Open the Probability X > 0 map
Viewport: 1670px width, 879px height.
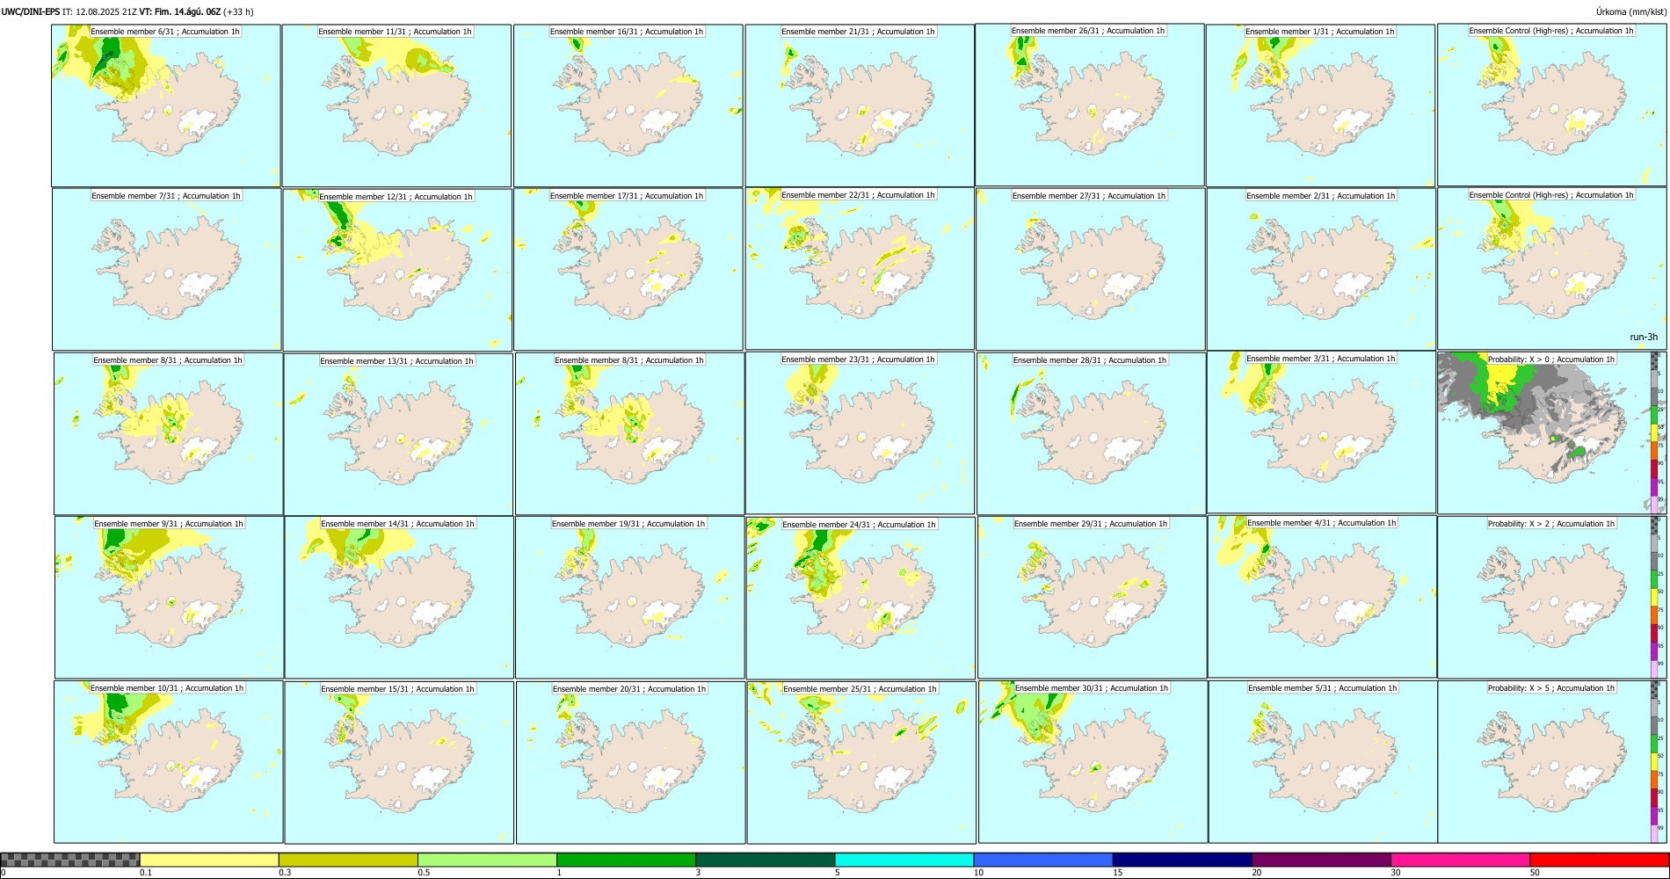(x=1551, y=433)
